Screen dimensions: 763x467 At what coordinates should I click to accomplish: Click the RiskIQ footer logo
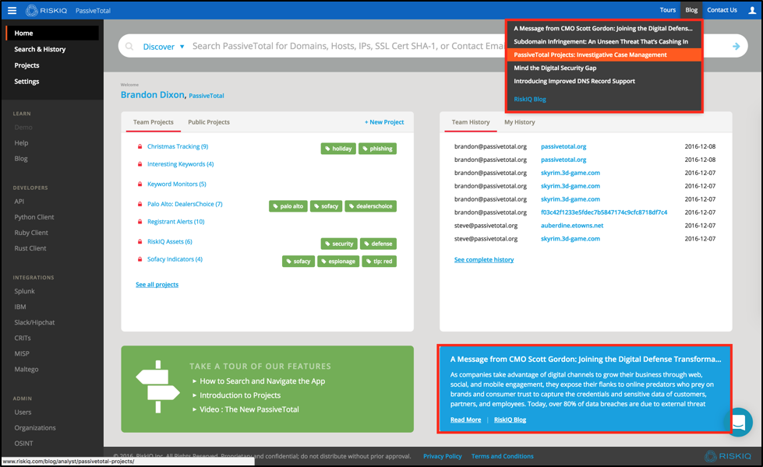click(728, 456)
